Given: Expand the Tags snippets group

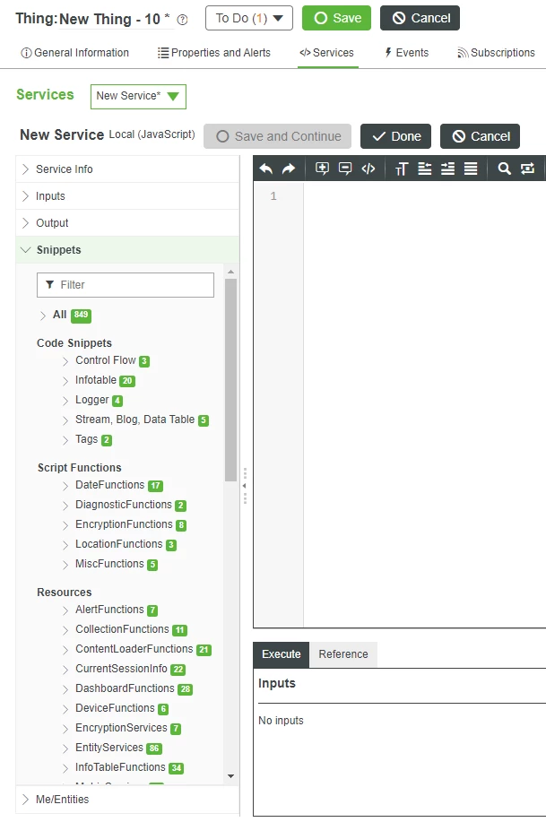Looking at the screenshot, I should (65, 440).
